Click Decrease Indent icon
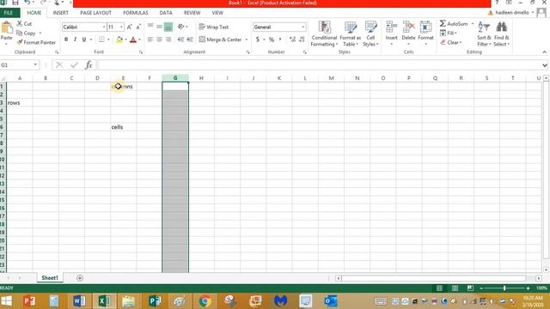Screen dimensions: 550x309 (180, 39)
